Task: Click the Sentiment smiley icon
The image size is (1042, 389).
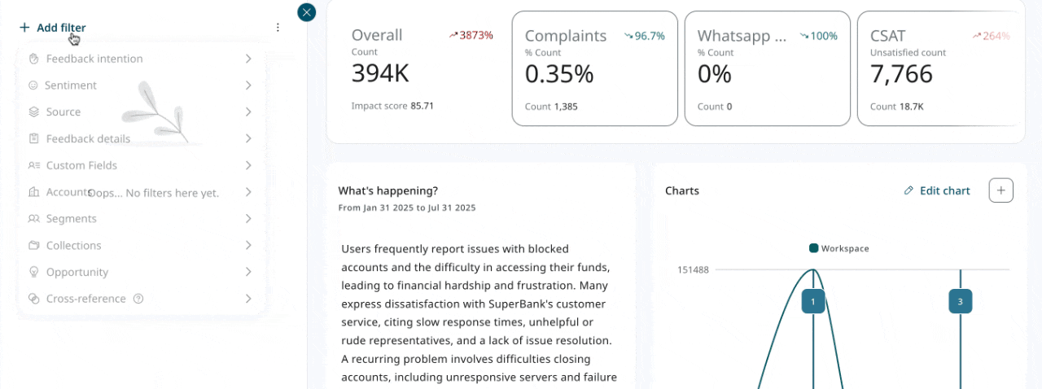Action: click(33, 85)
